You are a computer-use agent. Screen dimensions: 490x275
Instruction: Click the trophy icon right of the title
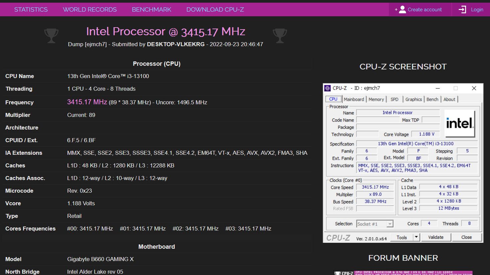(280, 35)
